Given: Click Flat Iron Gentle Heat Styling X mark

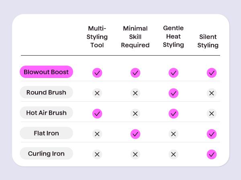Looking at the screenshot, I should coord(174,134).
